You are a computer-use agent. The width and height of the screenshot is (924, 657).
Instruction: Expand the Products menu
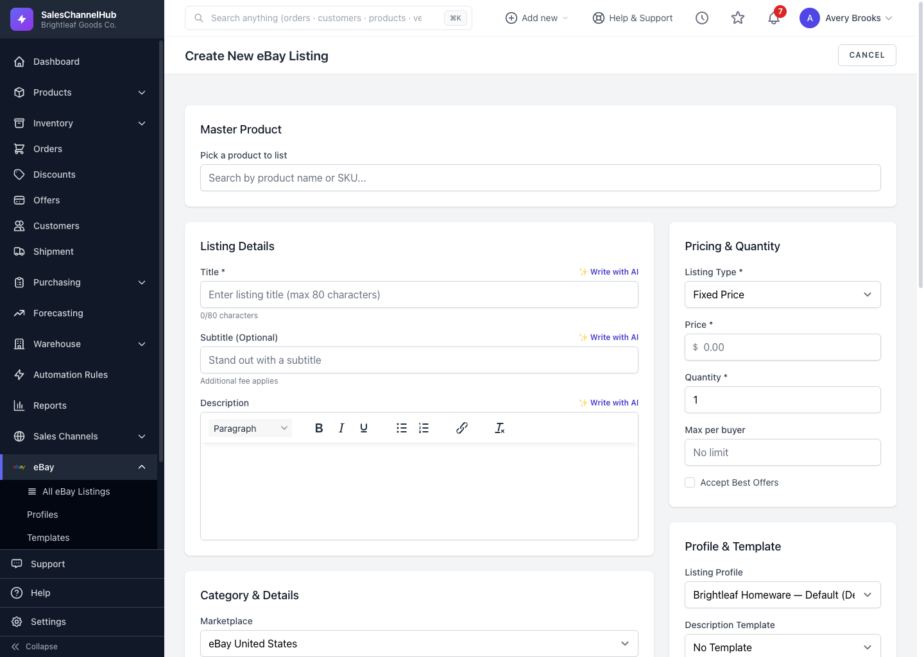(x=78, y=92)
